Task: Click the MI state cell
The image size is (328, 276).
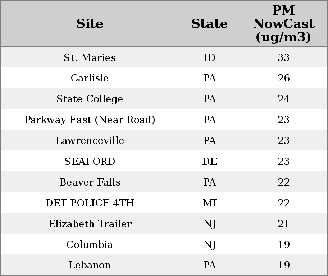Action: click(209, 203)
